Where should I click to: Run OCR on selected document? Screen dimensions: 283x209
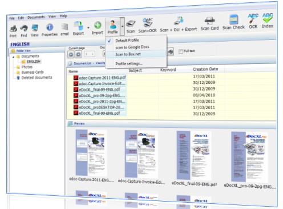253,18
